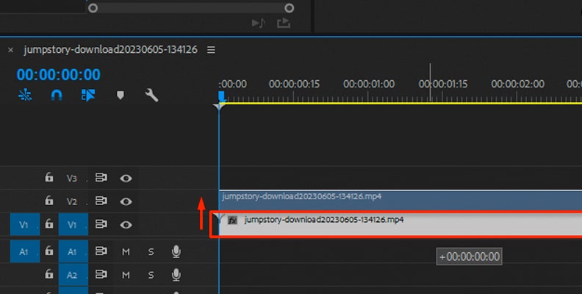This screenshot has height=294, width=582.
Task: Toggle sync lock on V1
Action: (101, 224)
